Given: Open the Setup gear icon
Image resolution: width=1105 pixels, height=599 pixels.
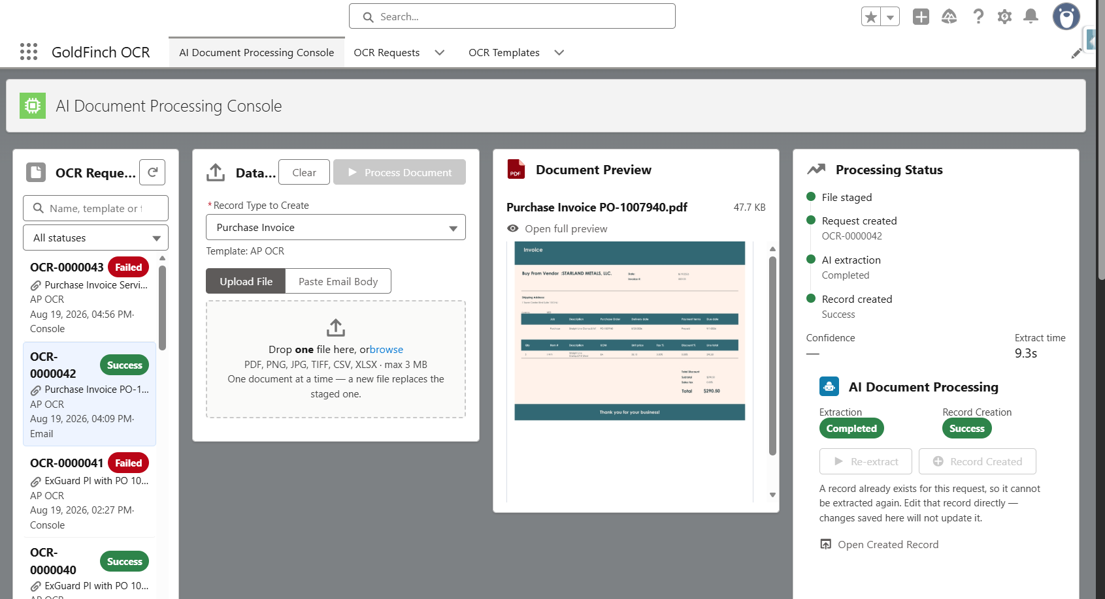Looking at the screenshot, I should (1004, 17).
